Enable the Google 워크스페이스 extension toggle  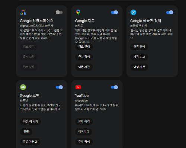click(59, 12)
